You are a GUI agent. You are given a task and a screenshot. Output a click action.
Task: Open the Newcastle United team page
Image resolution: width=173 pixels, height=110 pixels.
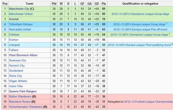(x=20, y=29)
